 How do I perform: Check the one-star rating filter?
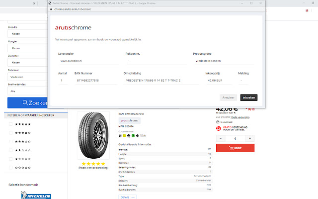pos(10,159)
